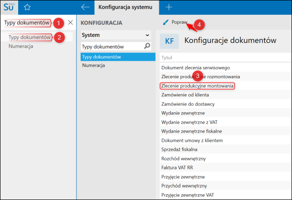
Task: Clear search with the X icon
Action: point(70,22)
